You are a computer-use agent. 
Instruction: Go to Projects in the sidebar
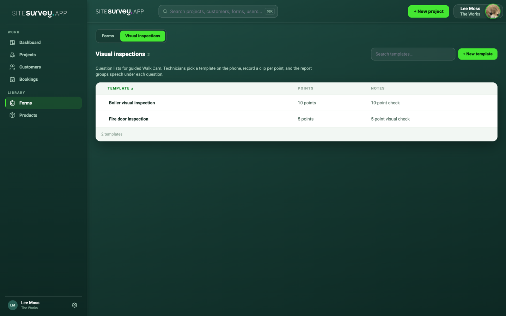(43, 55)
